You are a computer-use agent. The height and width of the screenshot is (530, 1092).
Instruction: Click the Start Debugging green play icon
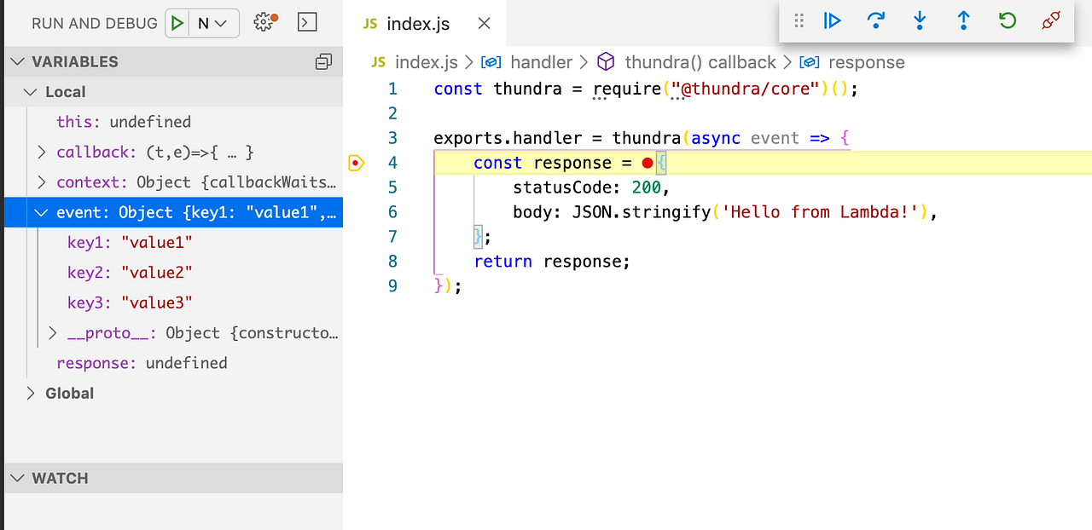tap(176, 21)
